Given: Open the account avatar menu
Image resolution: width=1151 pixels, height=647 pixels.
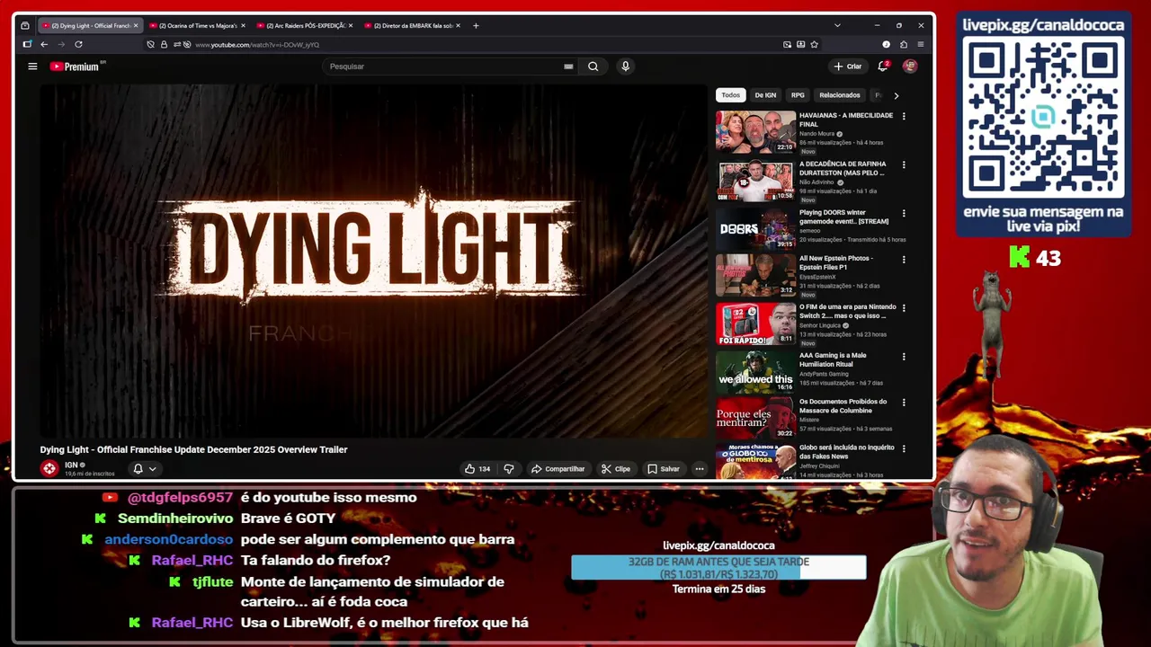Looking at the screenshot, I should coord(910,66).
